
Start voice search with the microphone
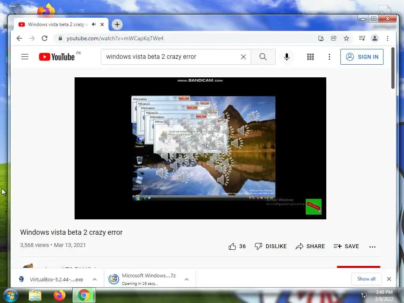tap(286, 57)
